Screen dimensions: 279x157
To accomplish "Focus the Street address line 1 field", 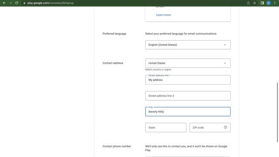I will (x=188, y=80).
